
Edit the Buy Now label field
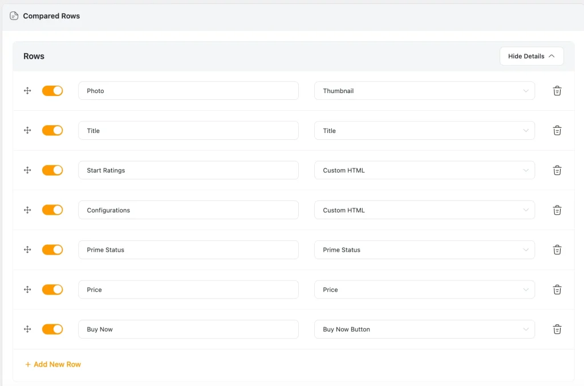pos(188,329)
